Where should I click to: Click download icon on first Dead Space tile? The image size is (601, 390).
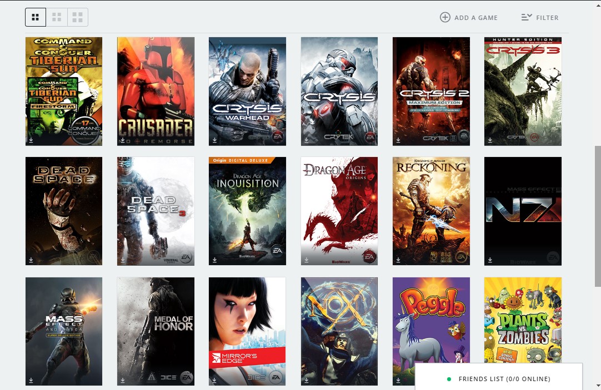click(x=31, y=260)
